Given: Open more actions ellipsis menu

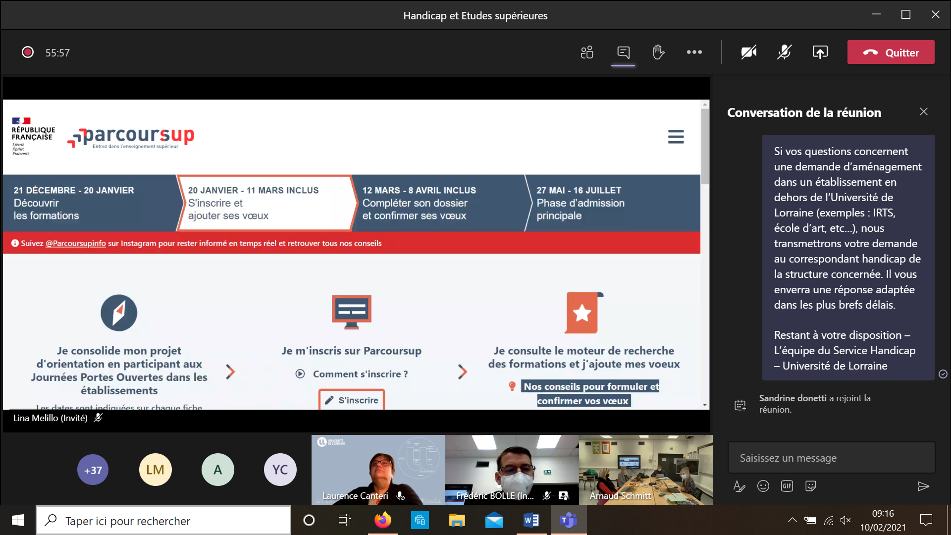Looking at the screenshot, I should 694,52.
